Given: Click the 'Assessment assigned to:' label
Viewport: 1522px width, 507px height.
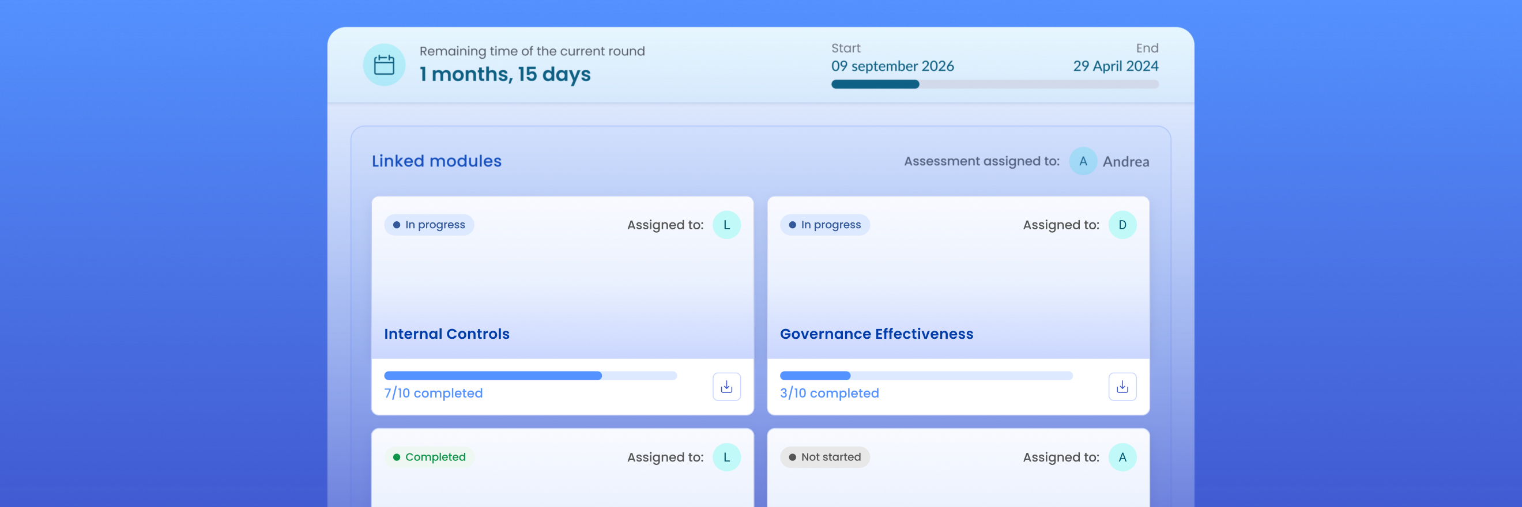Looking at the screenshot, I should pyautogui.click(x=981, y=161).
